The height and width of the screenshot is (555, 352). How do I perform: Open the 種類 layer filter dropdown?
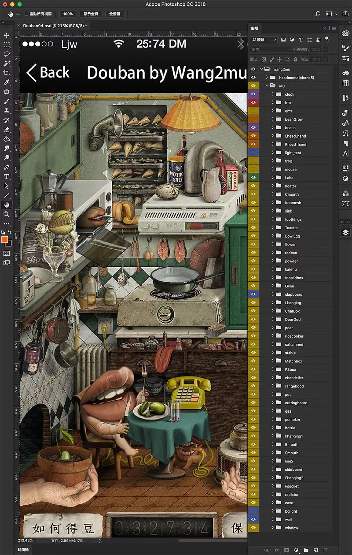264,40
